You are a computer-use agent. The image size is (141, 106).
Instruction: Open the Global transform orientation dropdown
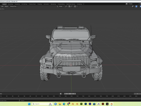(61, 6)
